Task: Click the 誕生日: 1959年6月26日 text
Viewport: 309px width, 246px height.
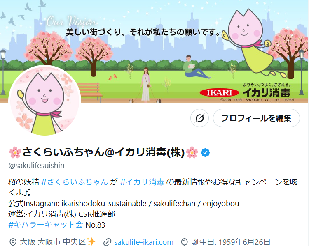Action: coord(231,242)
